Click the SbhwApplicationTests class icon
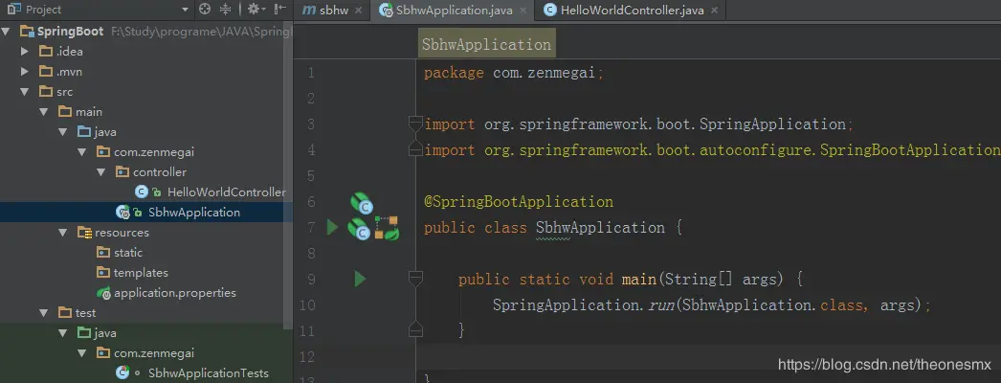The height and width of the screenshot is (383, 1001). point(122,372)
